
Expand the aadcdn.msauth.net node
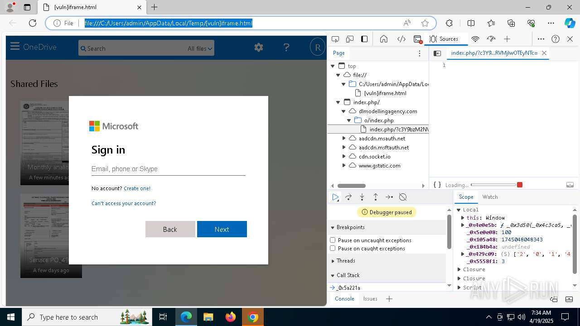pos(344,139)
